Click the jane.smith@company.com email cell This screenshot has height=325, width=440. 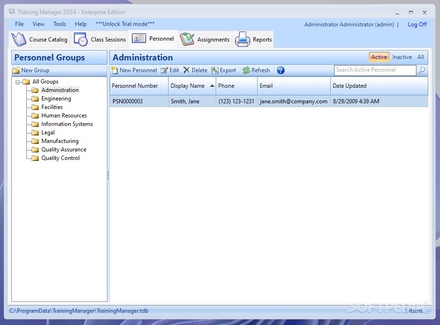point(293,101)
